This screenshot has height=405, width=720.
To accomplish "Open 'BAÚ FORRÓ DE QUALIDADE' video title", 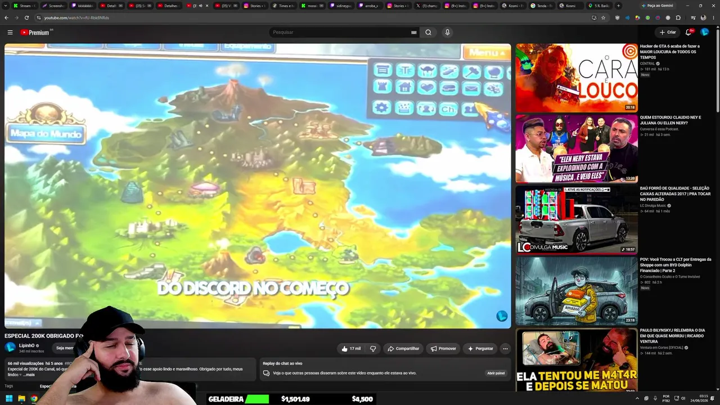I will click(x=675, y=193).
